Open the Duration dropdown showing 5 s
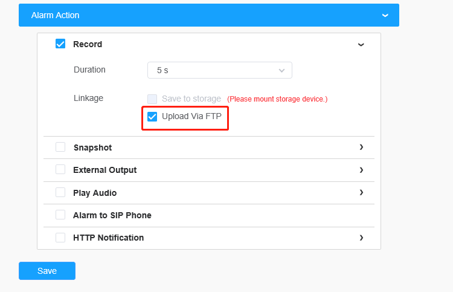453x292 pixels. click(x=220, y=70)
